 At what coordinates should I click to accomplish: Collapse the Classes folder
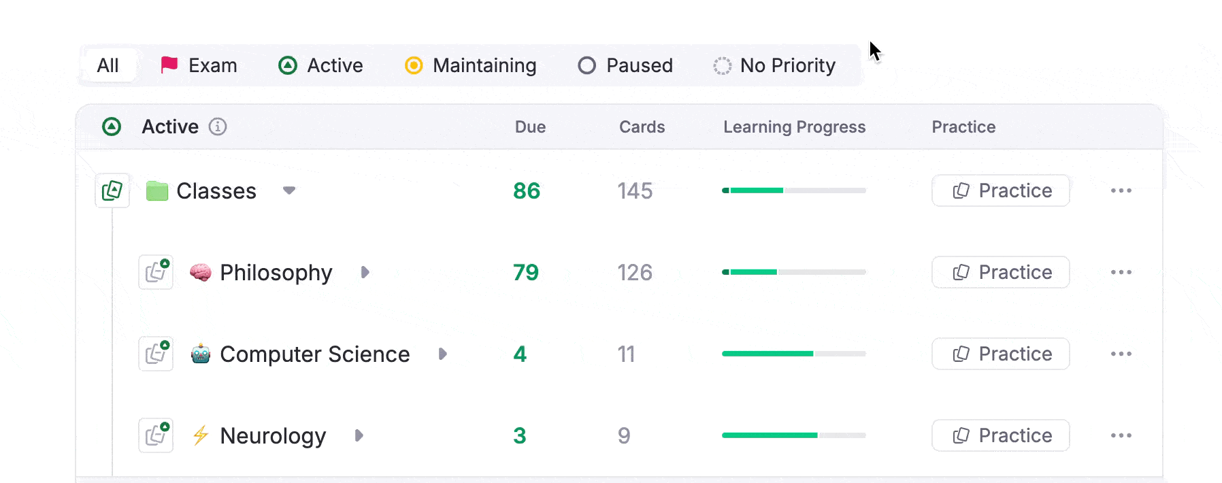coord(289,190)
